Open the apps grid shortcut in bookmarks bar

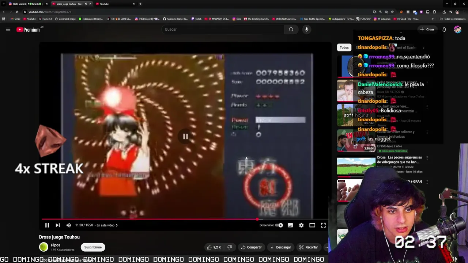(4, 19)
